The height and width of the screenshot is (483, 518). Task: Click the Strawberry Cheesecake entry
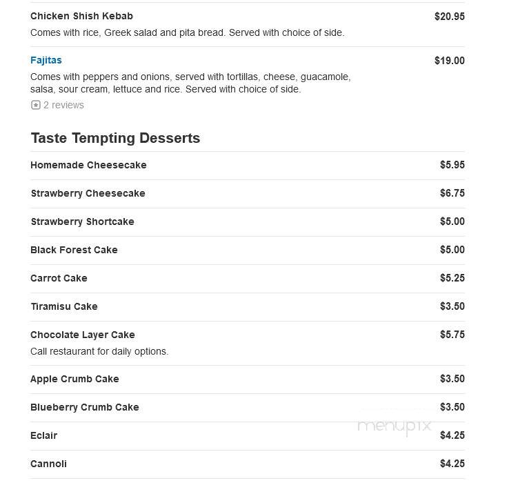(88, 193)
